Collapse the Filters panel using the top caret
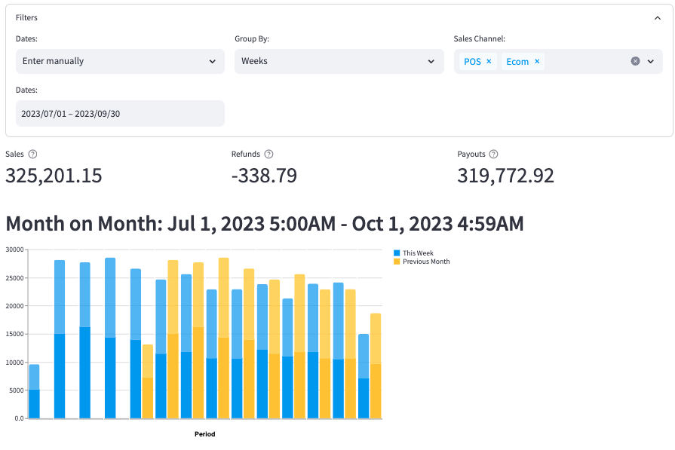 tap(657, 17)
